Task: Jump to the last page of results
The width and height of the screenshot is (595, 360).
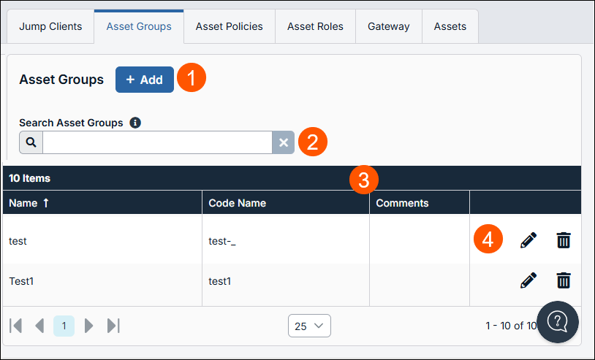Action: coord(113,326)
